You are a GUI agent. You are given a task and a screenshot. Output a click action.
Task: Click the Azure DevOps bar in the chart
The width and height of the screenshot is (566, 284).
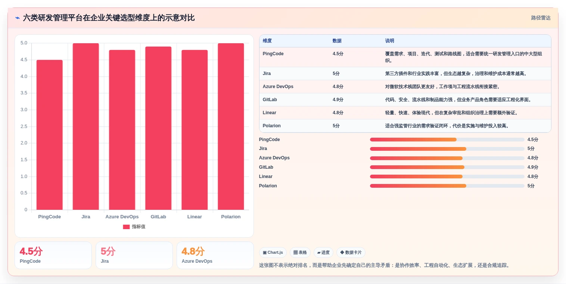click(122, 130)
